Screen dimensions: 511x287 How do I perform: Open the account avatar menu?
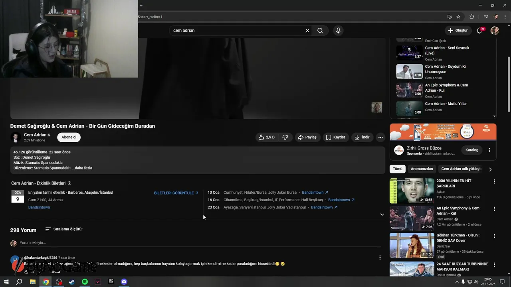495,31
